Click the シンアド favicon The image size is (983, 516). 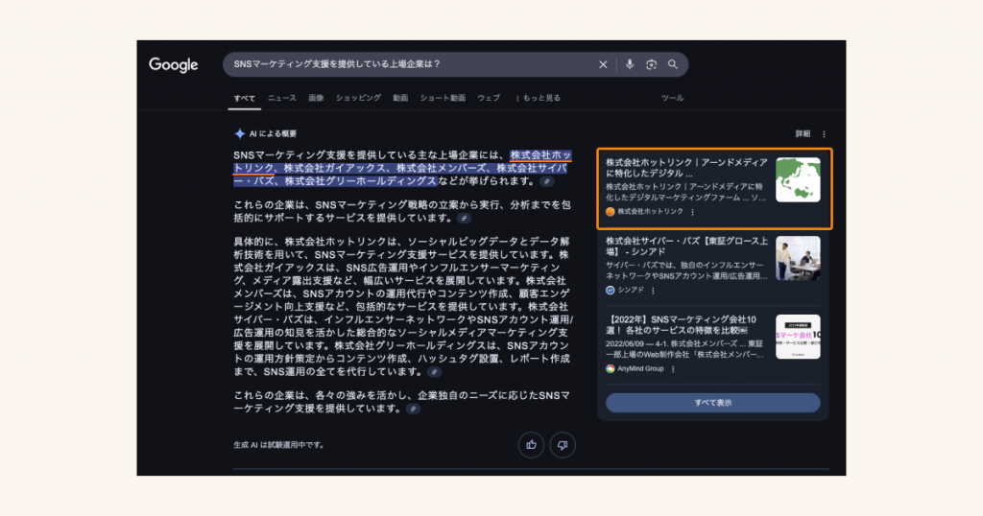click(610, 290)
